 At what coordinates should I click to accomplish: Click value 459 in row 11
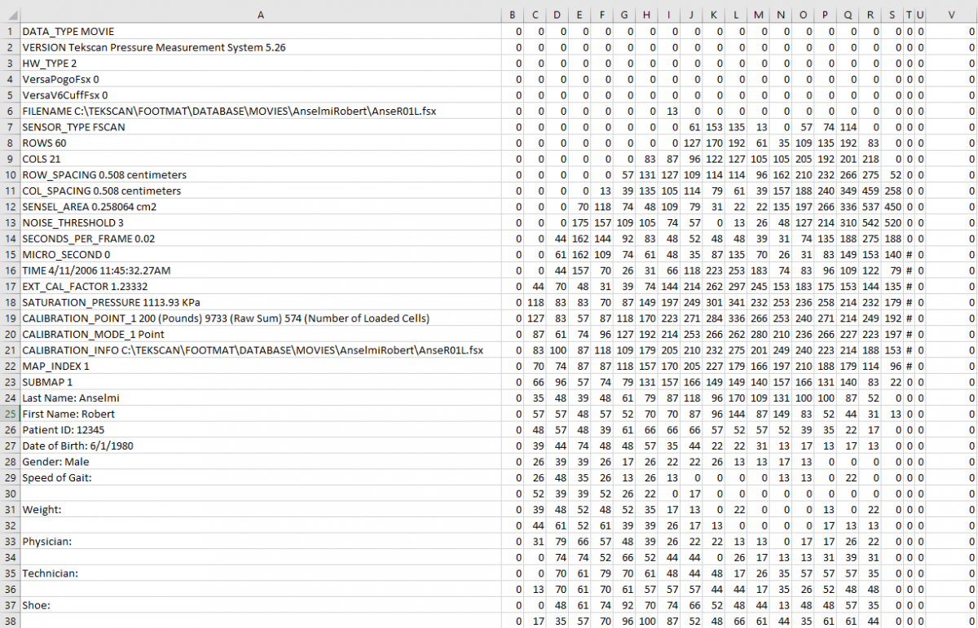[x=870, y=190]
